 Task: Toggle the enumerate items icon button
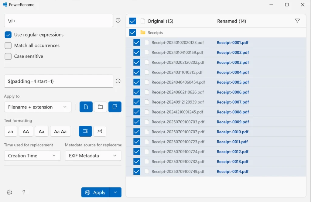point(85,131)
